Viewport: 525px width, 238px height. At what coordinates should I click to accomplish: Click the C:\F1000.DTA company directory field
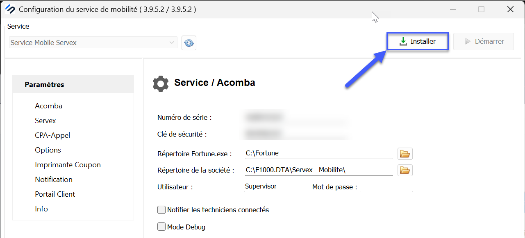318,170
